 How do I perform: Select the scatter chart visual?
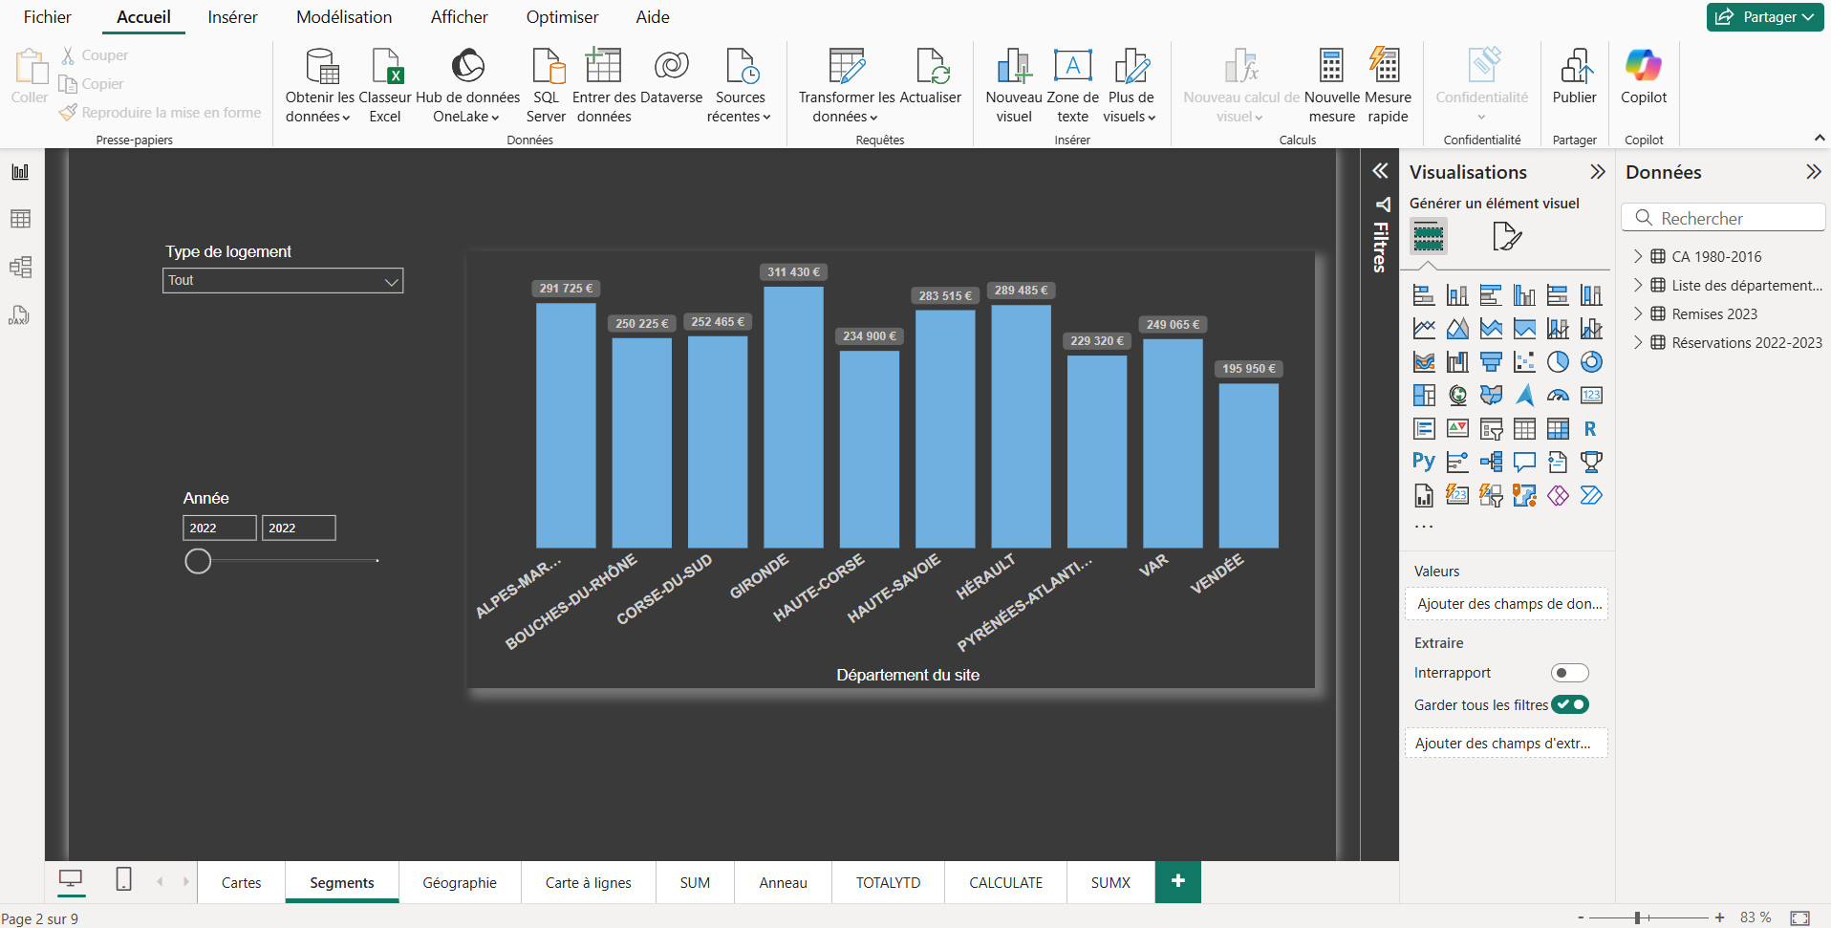1524,362
